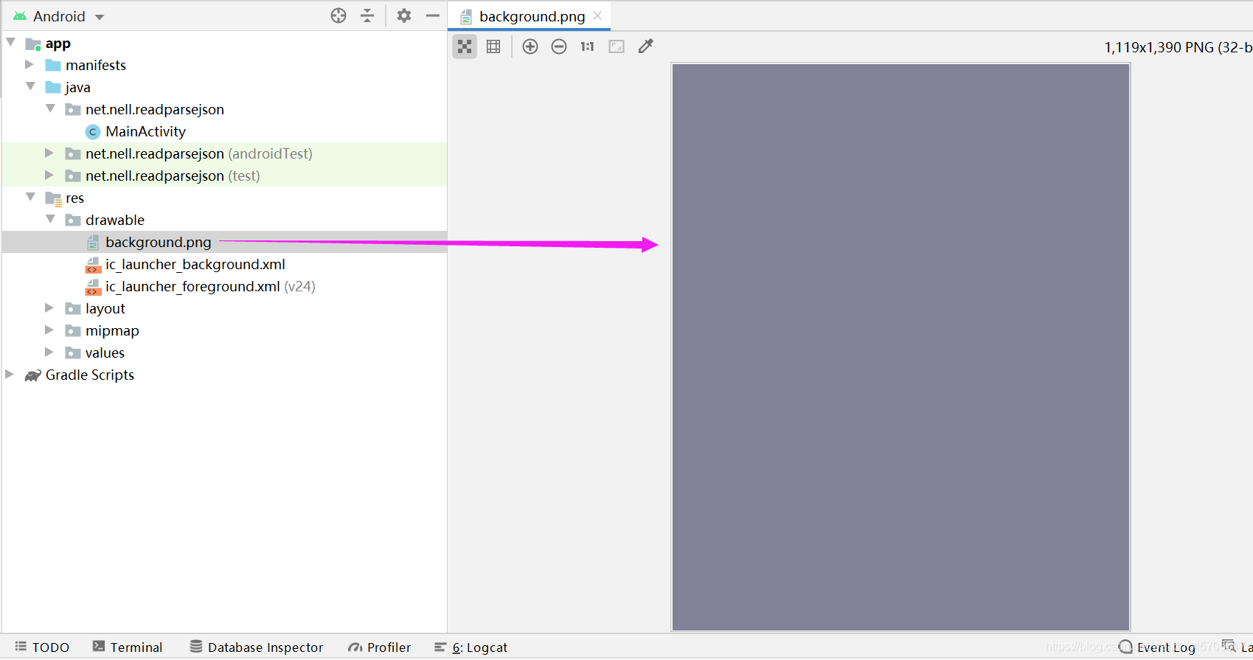Collapse the app module node

coord(11,42)
